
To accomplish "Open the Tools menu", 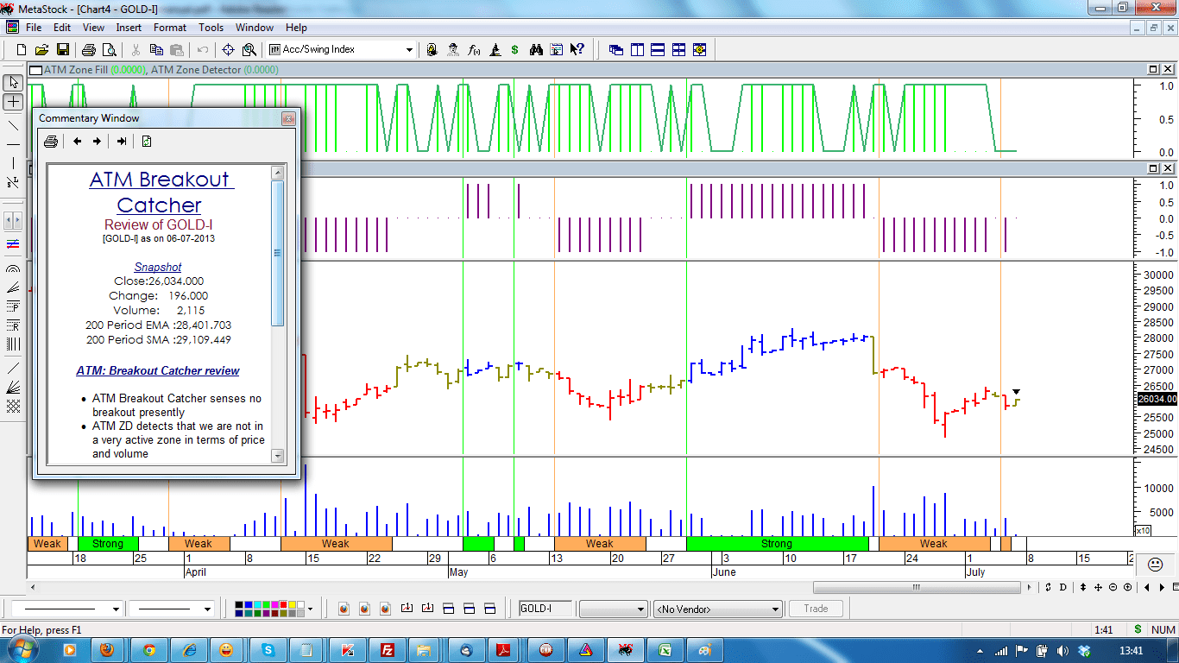I will pos(211,28).
